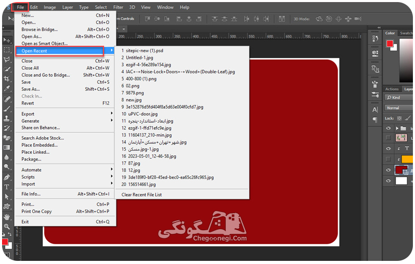Select the Healing Brush tool
The image size is (415, 264).
coord(7,99)
